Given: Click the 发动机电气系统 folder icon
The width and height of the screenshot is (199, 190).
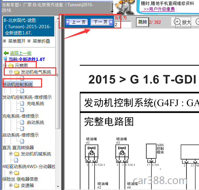Looking at the screenshot, I should click(17, 72).
